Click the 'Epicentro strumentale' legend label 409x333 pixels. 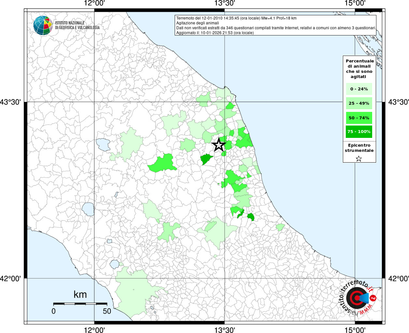[359, 148]
